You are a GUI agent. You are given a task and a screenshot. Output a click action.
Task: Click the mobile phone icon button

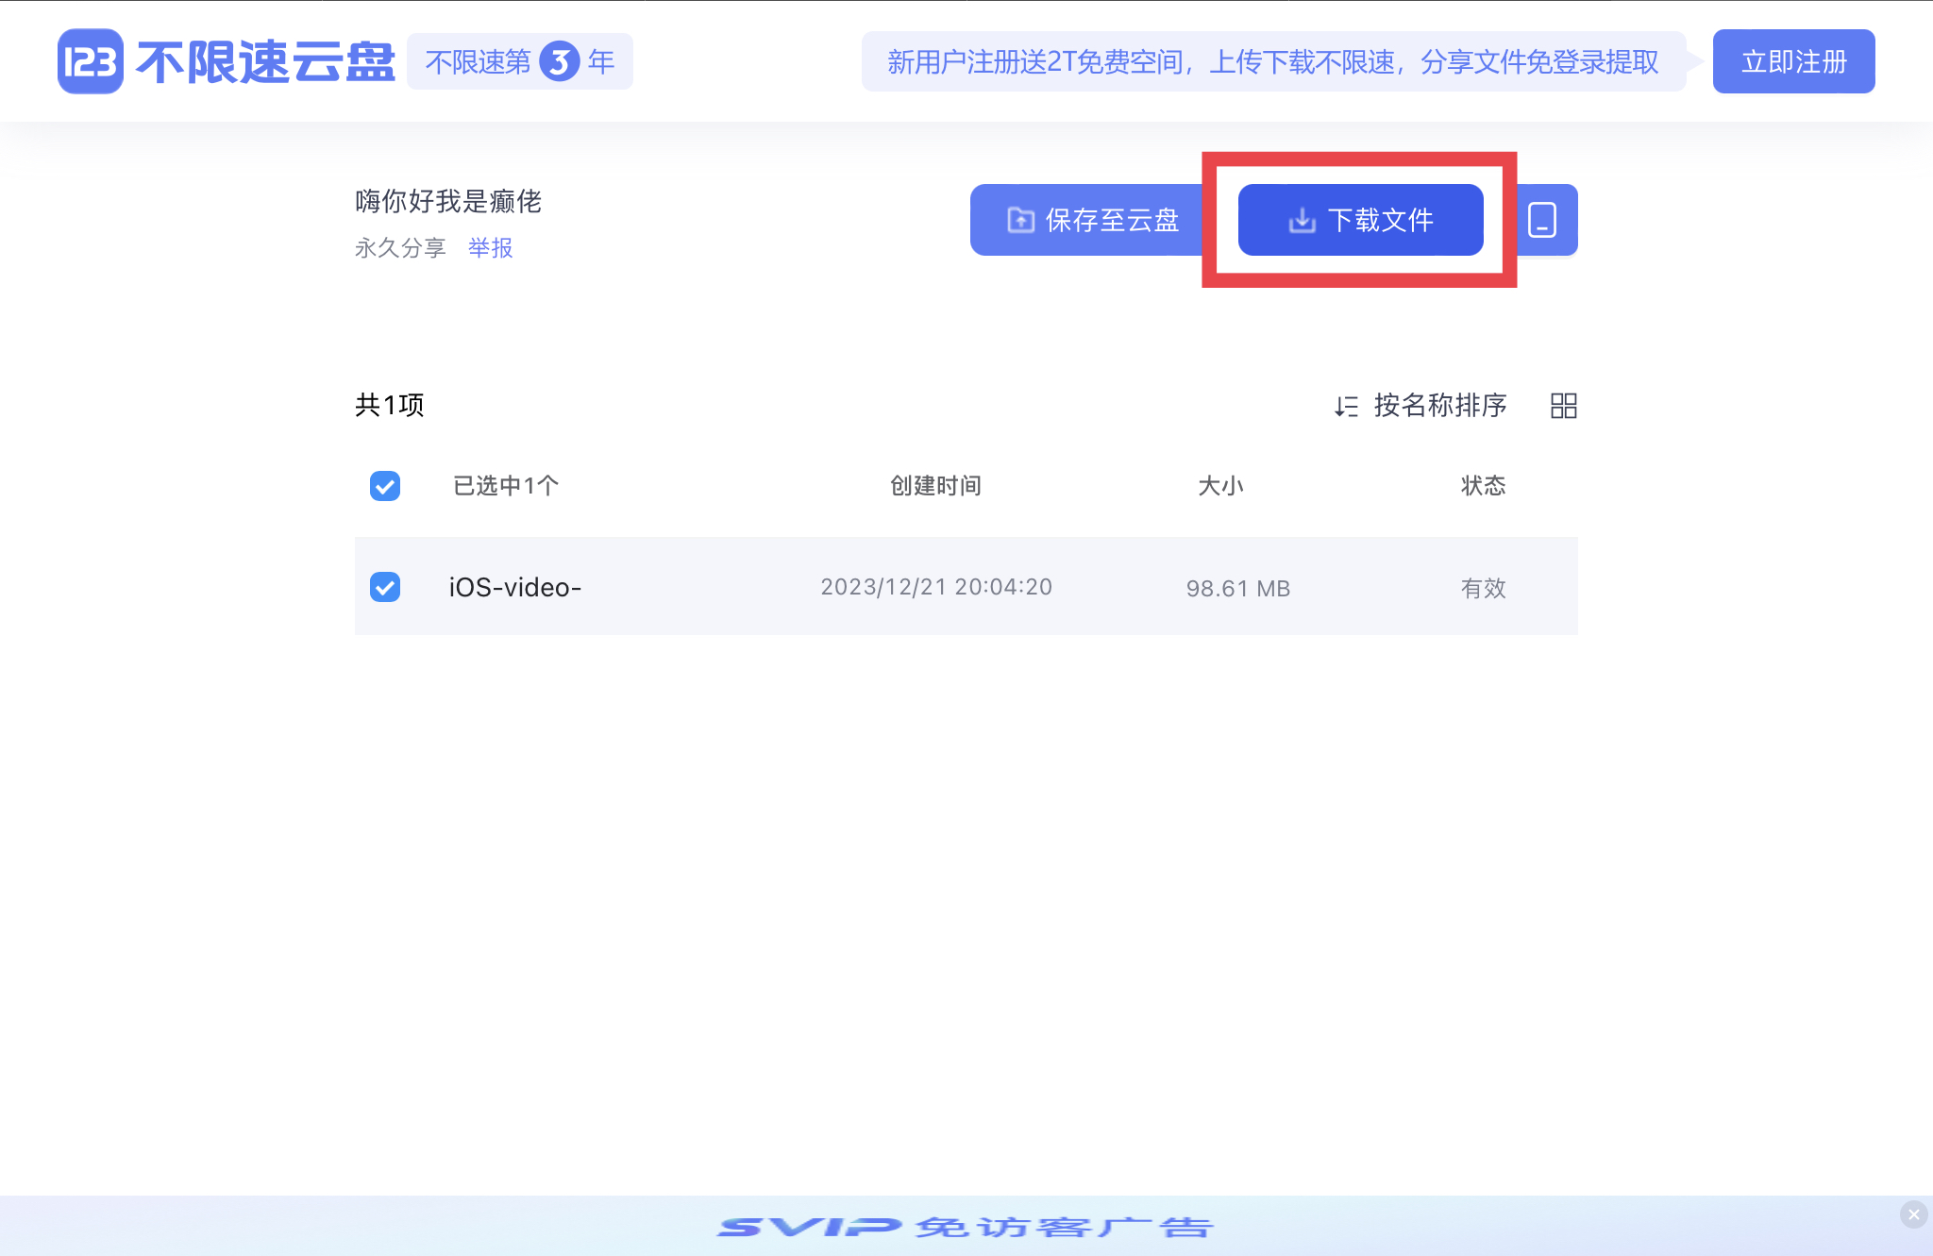(x=1542, y=220)
